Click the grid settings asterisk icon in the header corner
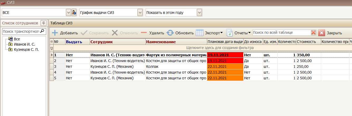The image size is (352, 116). (51, 42)
